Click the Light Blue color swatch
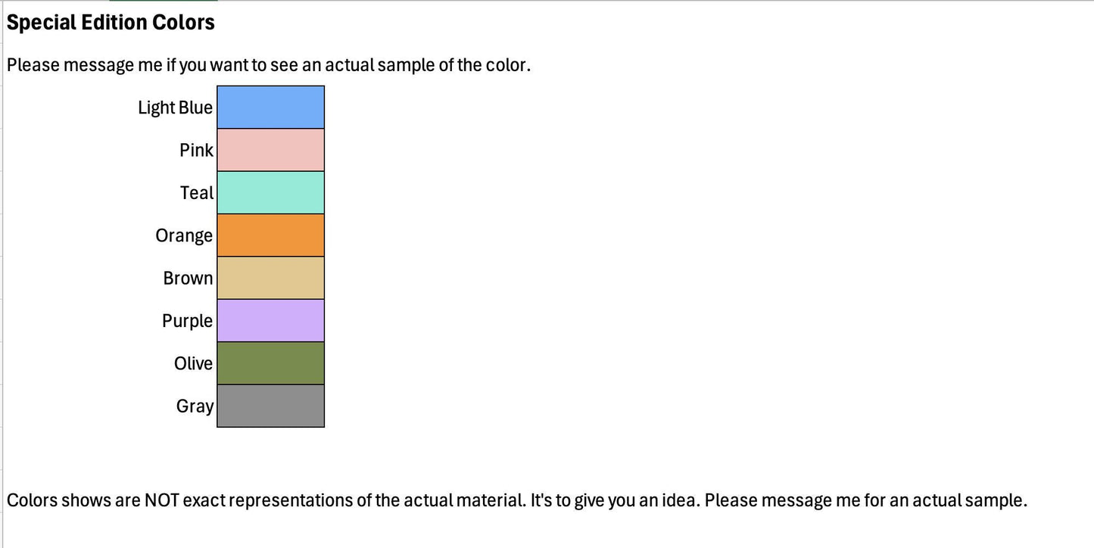 point(270,107)
